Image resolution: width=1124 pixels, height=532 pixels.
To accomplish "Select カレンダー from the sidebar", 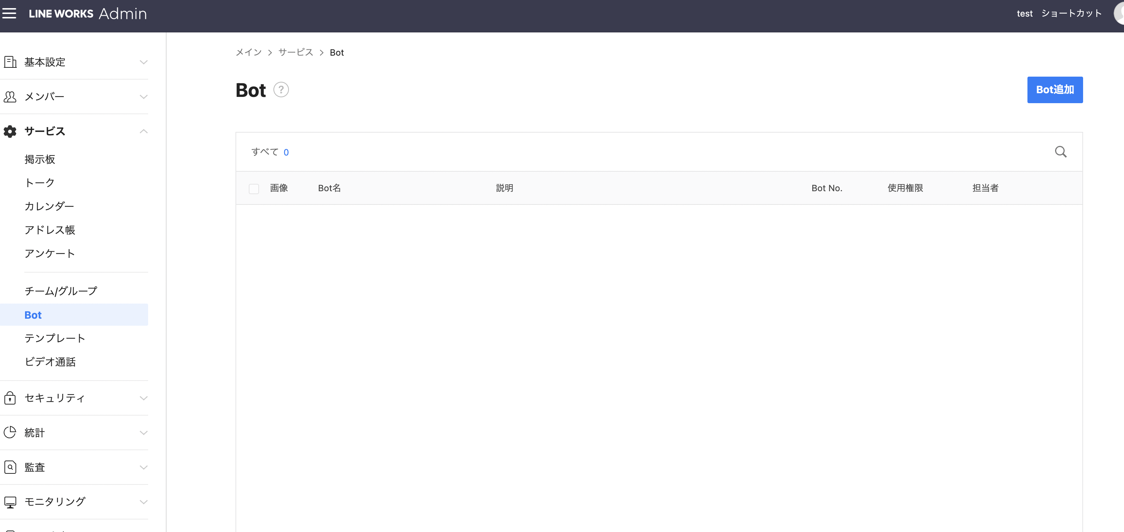I will [49, 206].
